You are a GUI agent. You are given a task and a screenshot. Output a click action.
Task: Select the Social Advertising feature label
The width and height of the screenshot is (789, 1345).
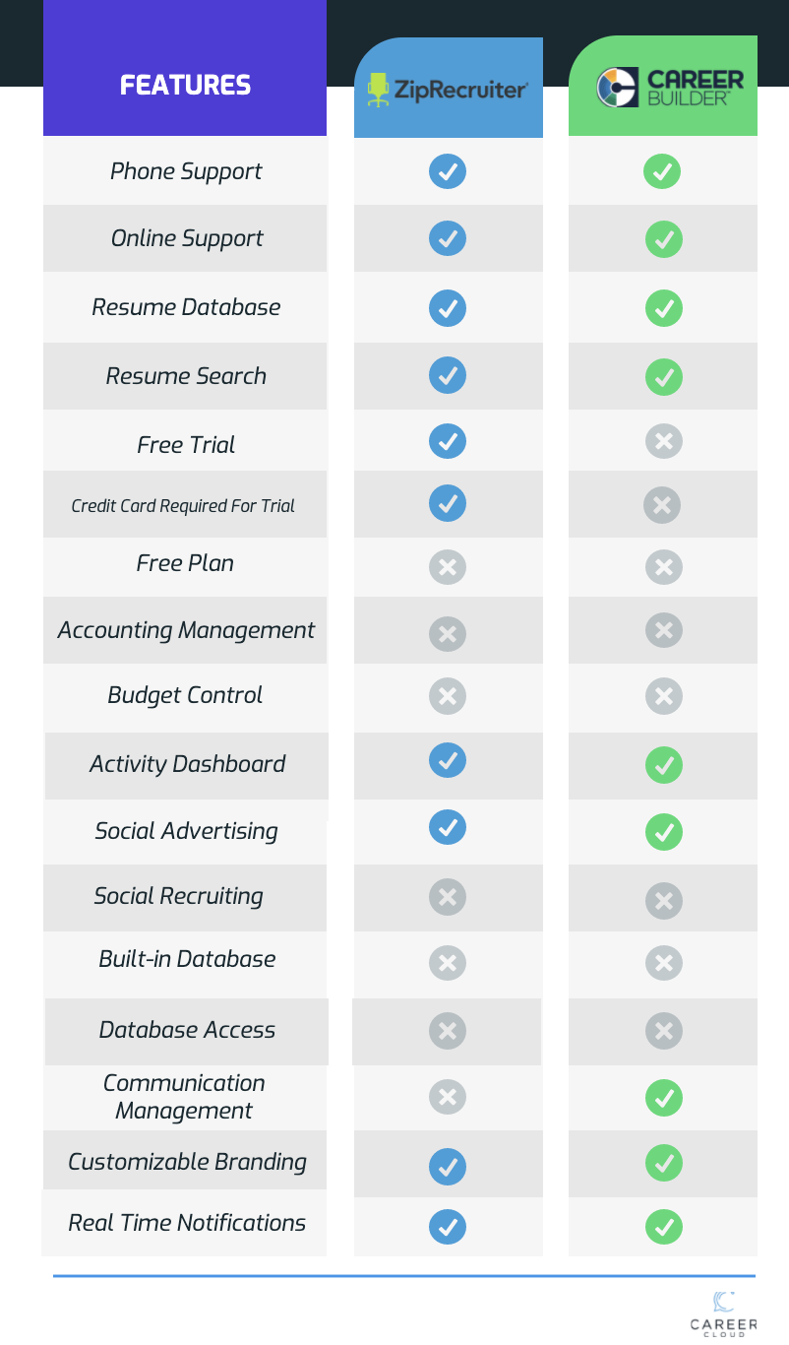click(186, 831)
